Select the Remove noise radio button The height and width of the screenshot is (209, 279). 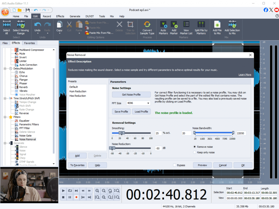point(195,147)
